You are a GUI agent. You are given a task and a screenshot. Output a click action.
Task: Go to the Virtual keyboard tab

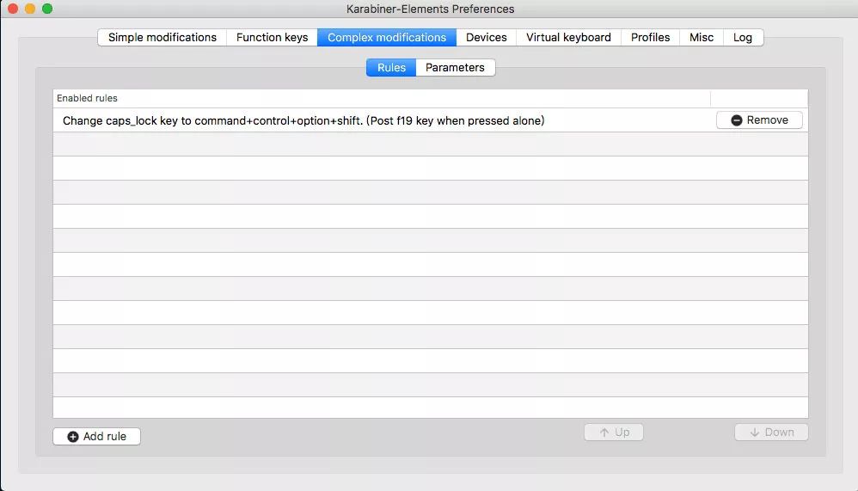(568, 37)
